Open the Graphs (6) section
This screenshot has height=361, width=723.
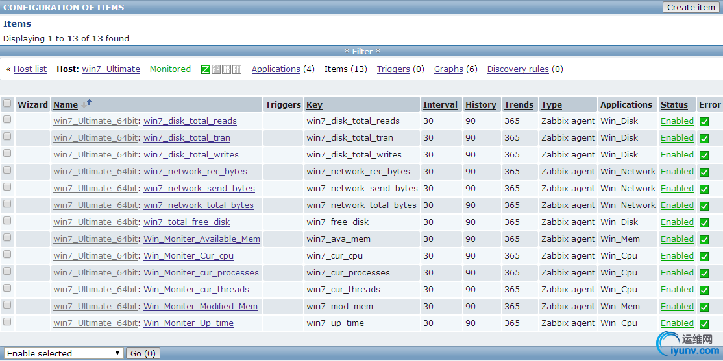448,69
